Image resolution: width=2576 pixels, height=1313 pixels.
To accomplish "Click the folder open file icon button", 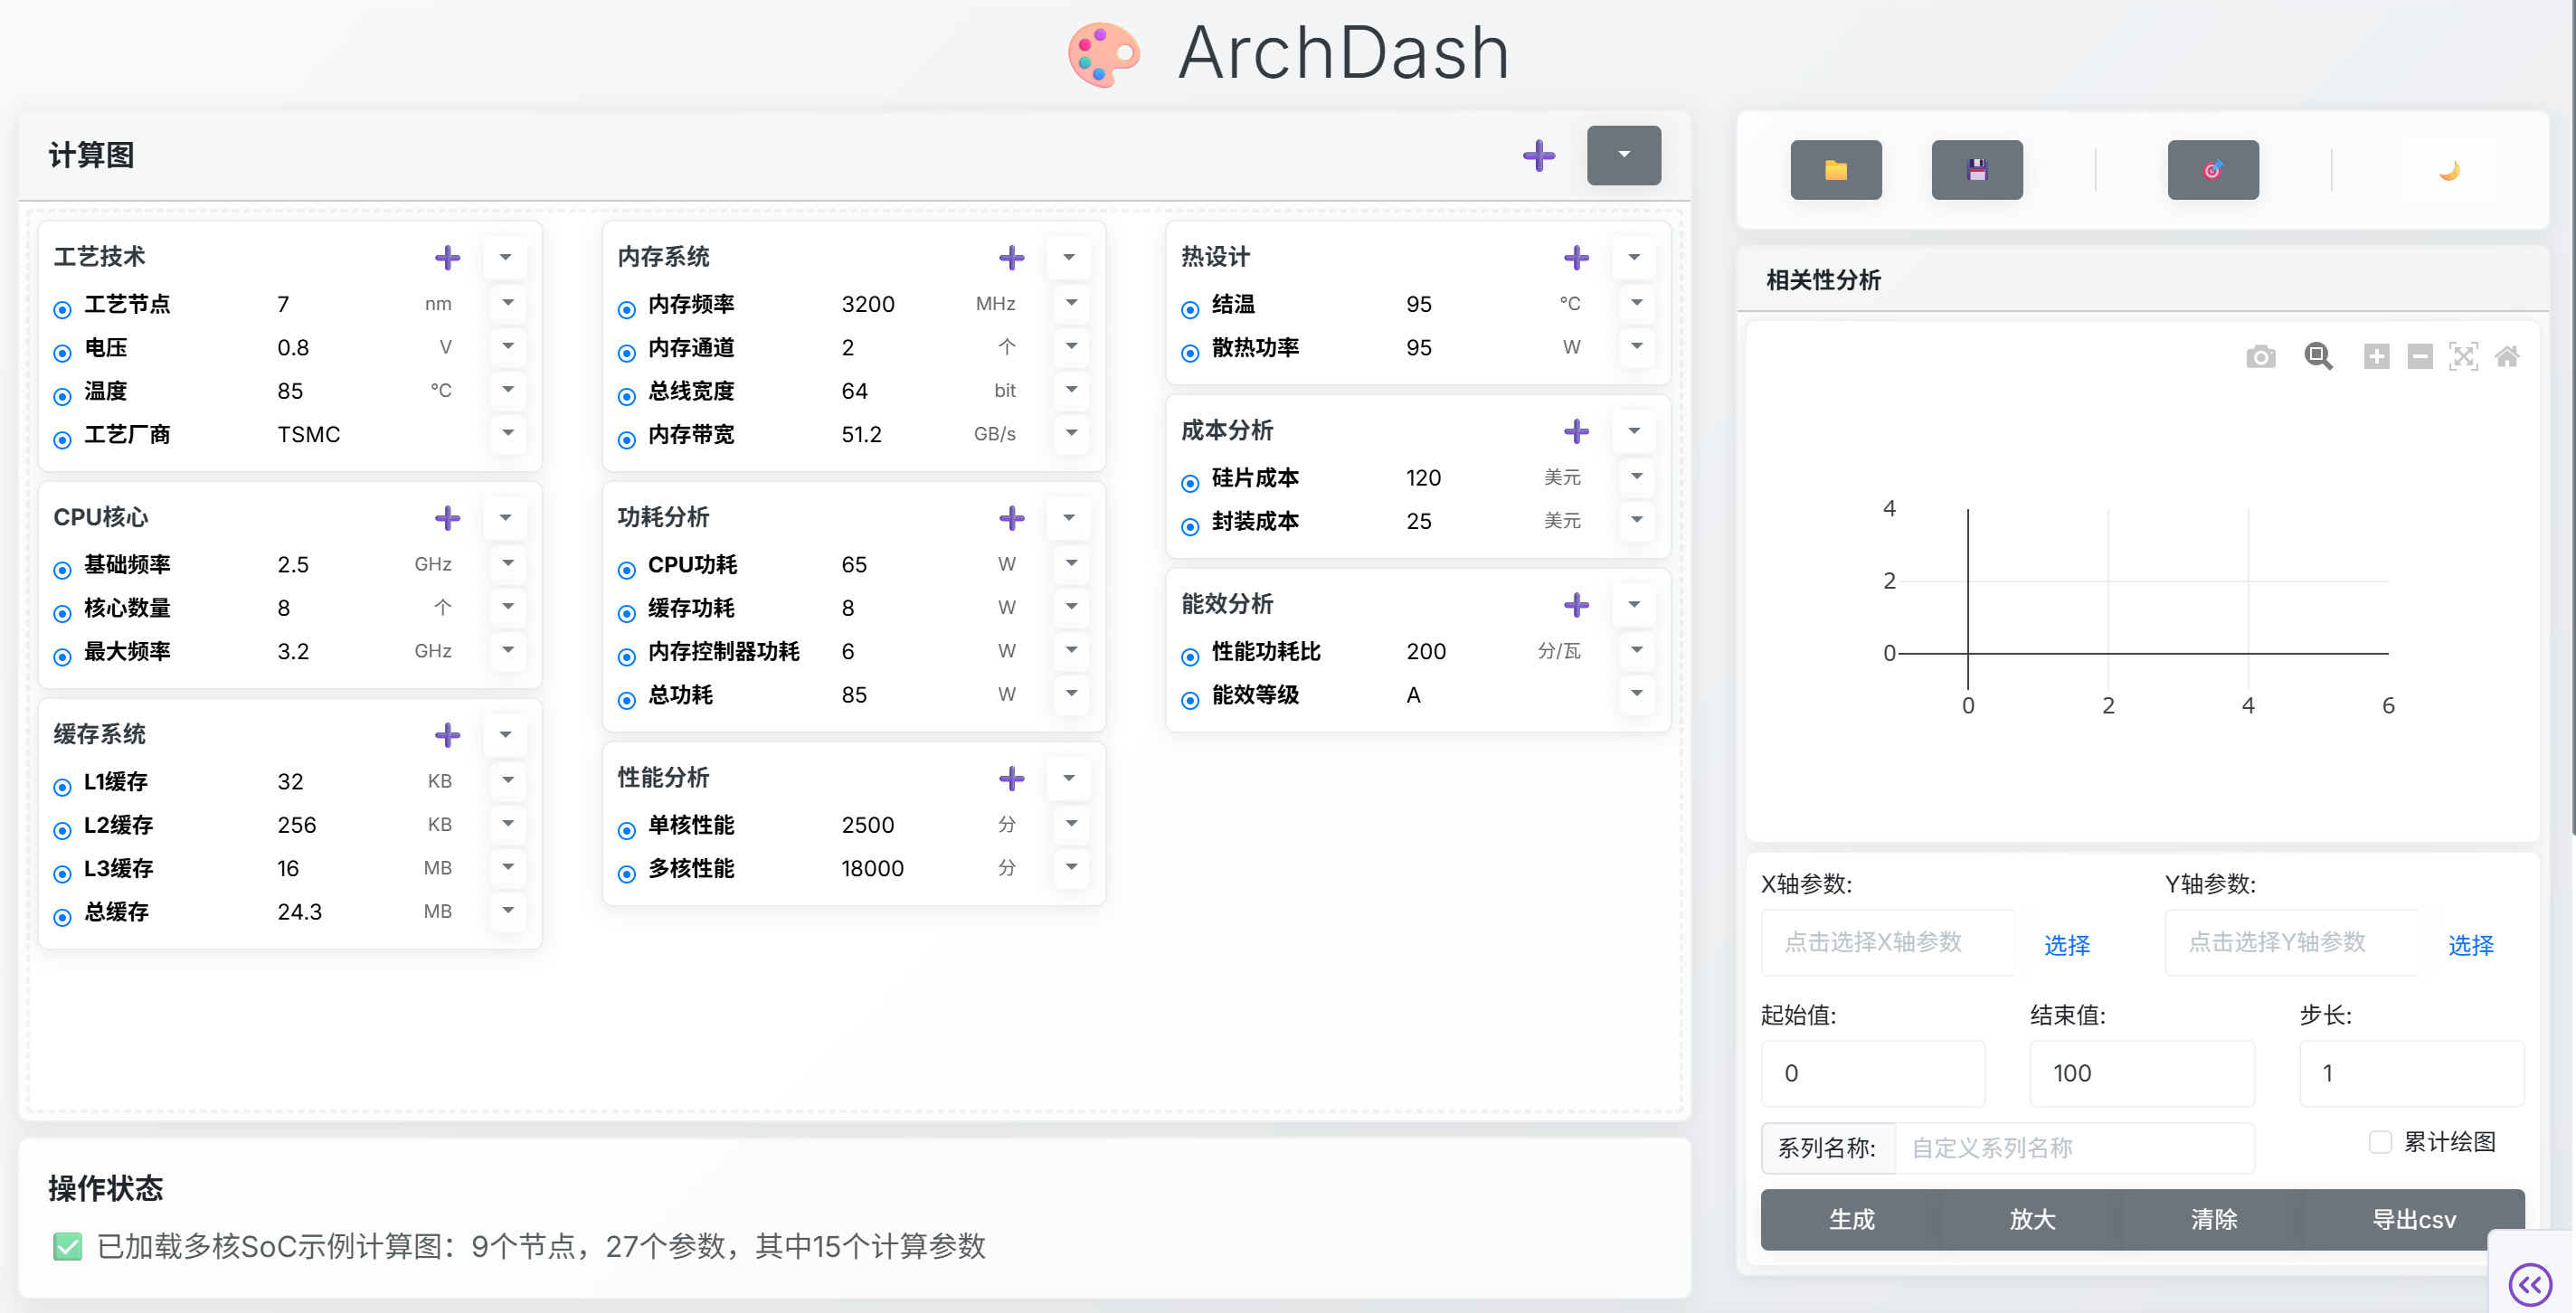I will (1835, 170).
